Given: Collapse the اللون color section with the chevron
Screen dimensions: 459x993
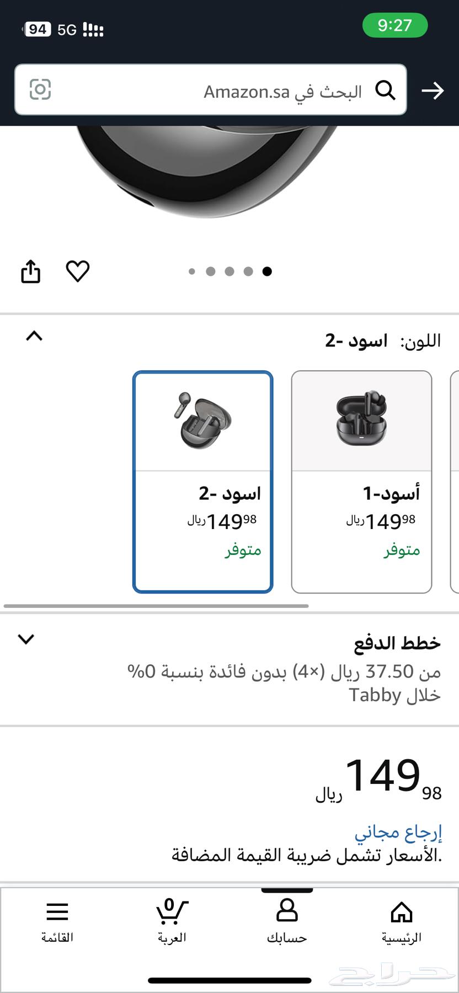Looking at the screenshot, I should click(x=34, y=337).
